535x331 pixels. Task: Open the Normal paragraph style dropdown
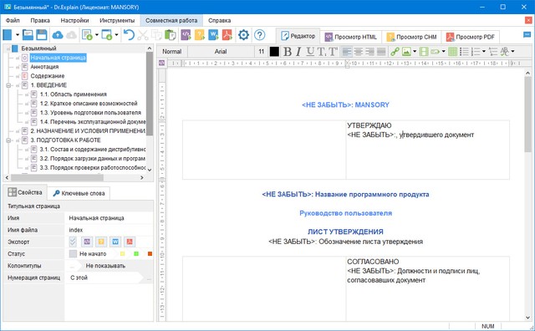coord(172,52)
